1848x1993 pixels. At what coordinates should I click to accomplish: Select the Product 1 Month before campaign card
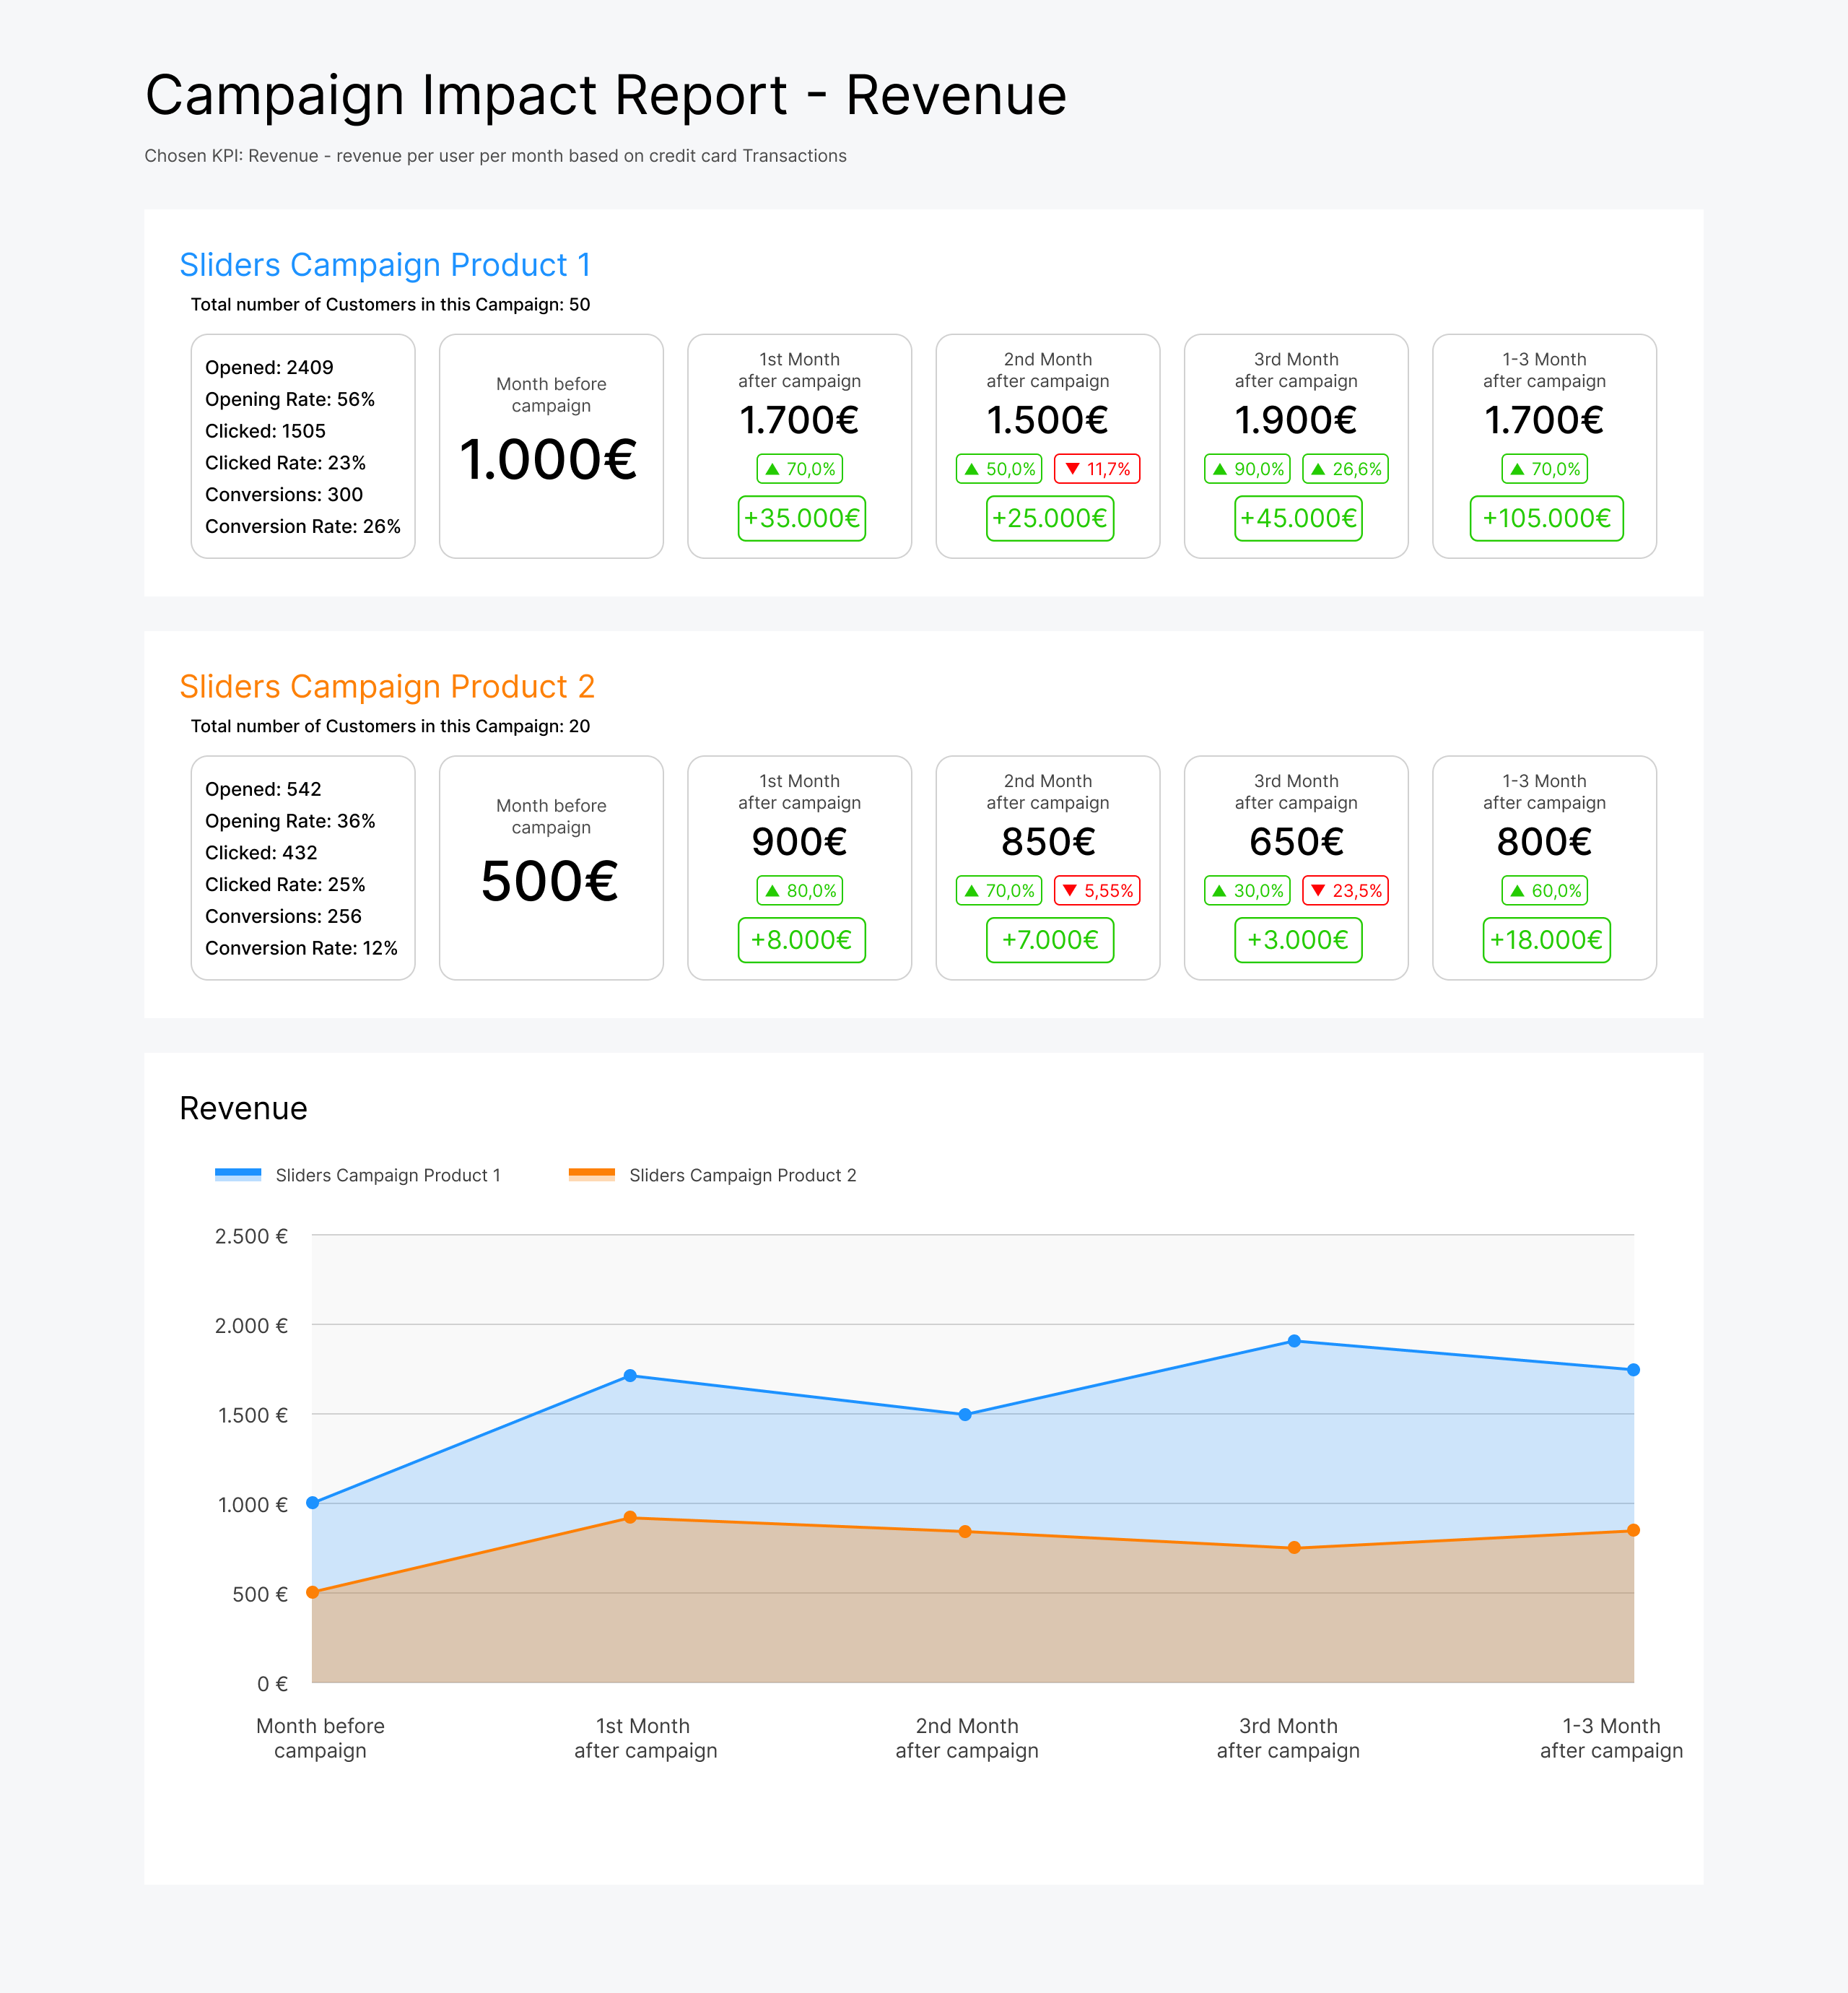click(x=551, y=446)
